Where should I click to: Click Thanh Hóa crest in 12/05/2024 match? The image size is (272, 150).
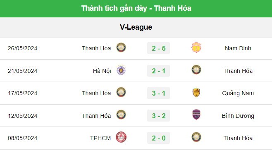coord(121,115)
